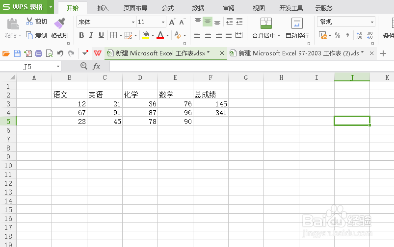The image size is (394, 247).
Task: Select the Format Painter brush
Action: click(x=59, y=23)
